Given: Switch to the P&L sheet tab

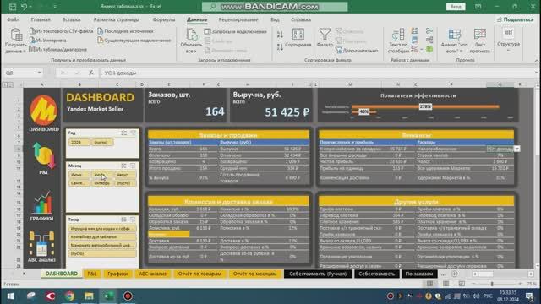Looking at the screenshot, I should tap(92, 274).
